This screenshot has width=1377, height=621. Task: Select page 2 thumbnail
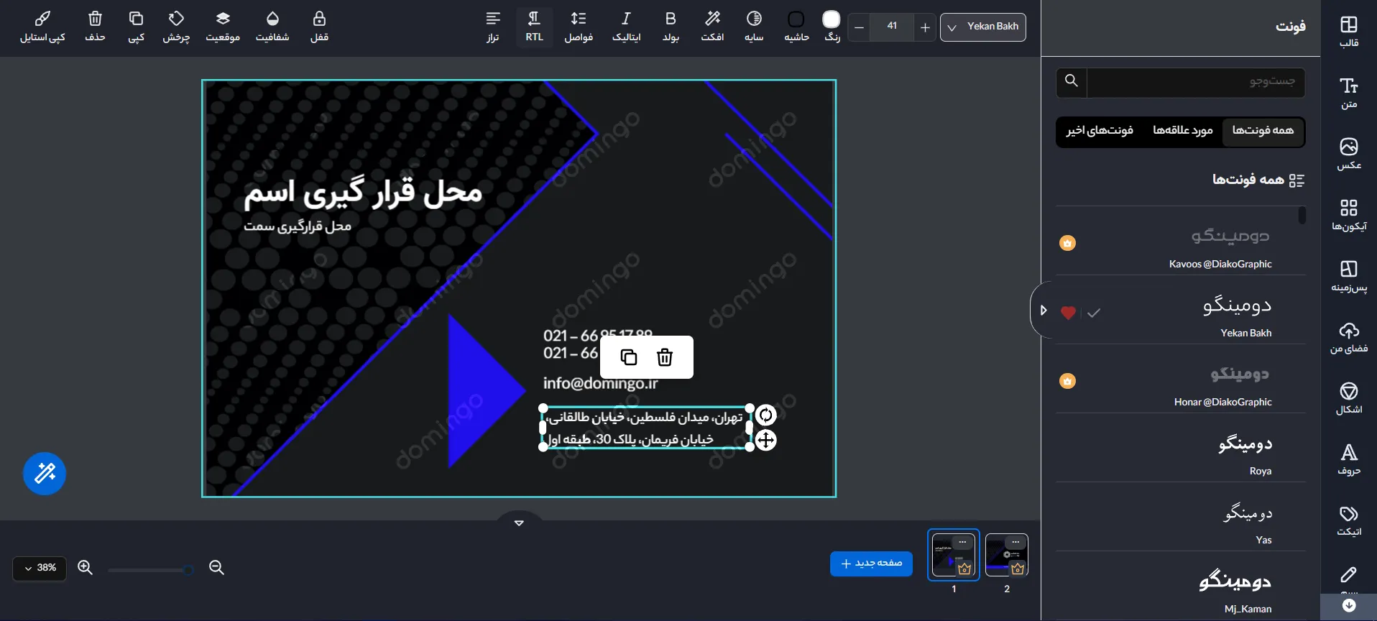(1006, 555)
